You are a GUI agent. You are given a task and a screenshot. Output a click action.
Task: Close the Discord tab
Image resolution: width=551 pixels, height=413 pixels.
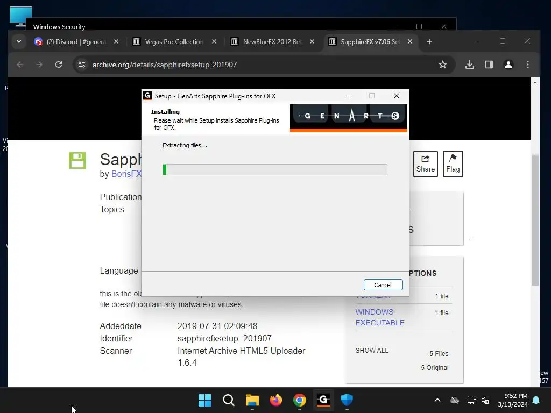[x=116, y=42]
